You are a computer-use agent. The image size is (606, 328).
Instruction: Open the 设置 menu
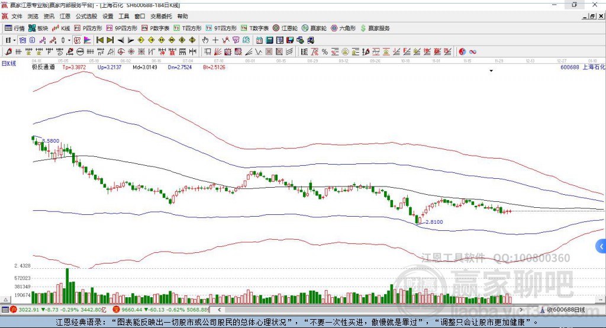pyautogui.click(x=108, y=16)
